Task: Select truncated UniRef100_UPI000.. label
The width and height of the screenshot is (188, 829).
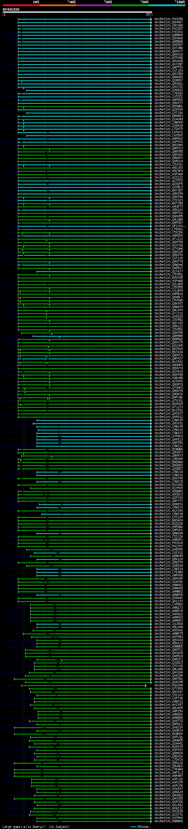Action: tap(170, 226)
